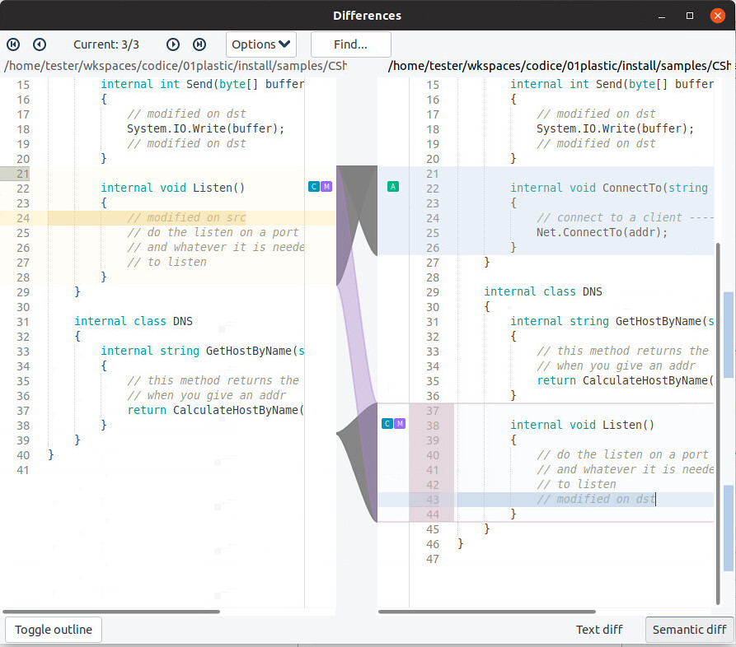Jump to the last difference
Viewport: 736px width, 647px height.
pyautogui.click(x=199, y=44)
